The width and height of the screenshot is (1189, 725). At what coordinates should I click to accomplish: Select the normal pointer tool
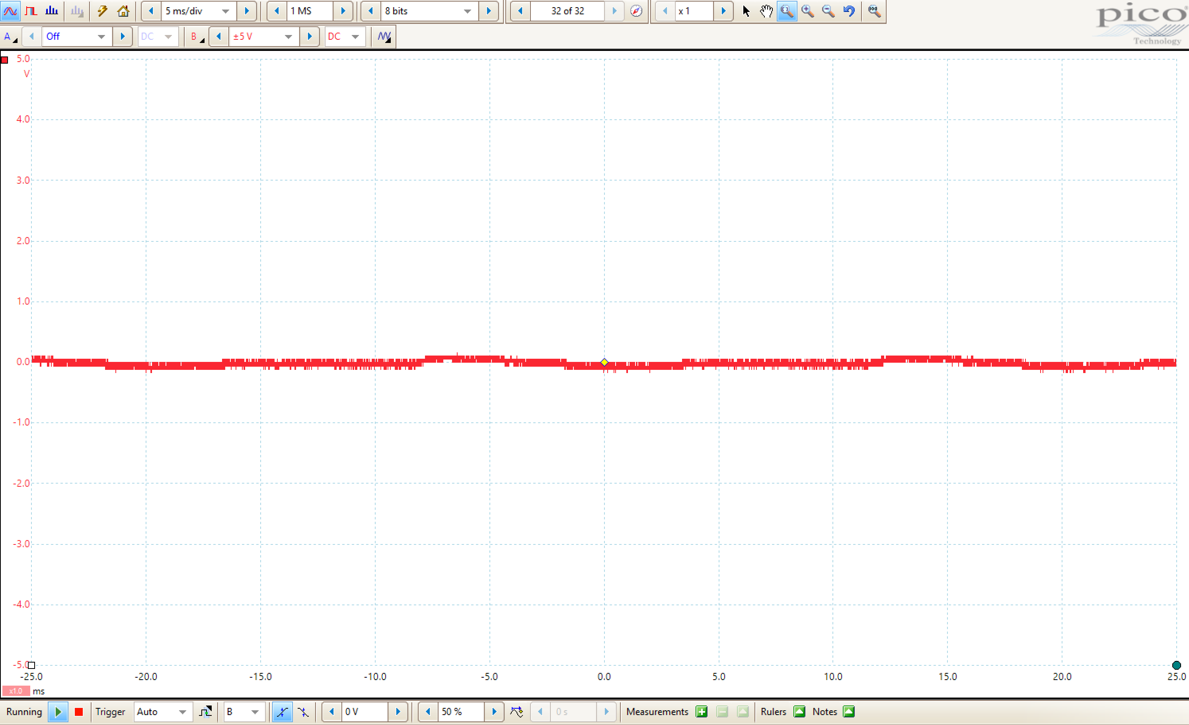point(746,11)
